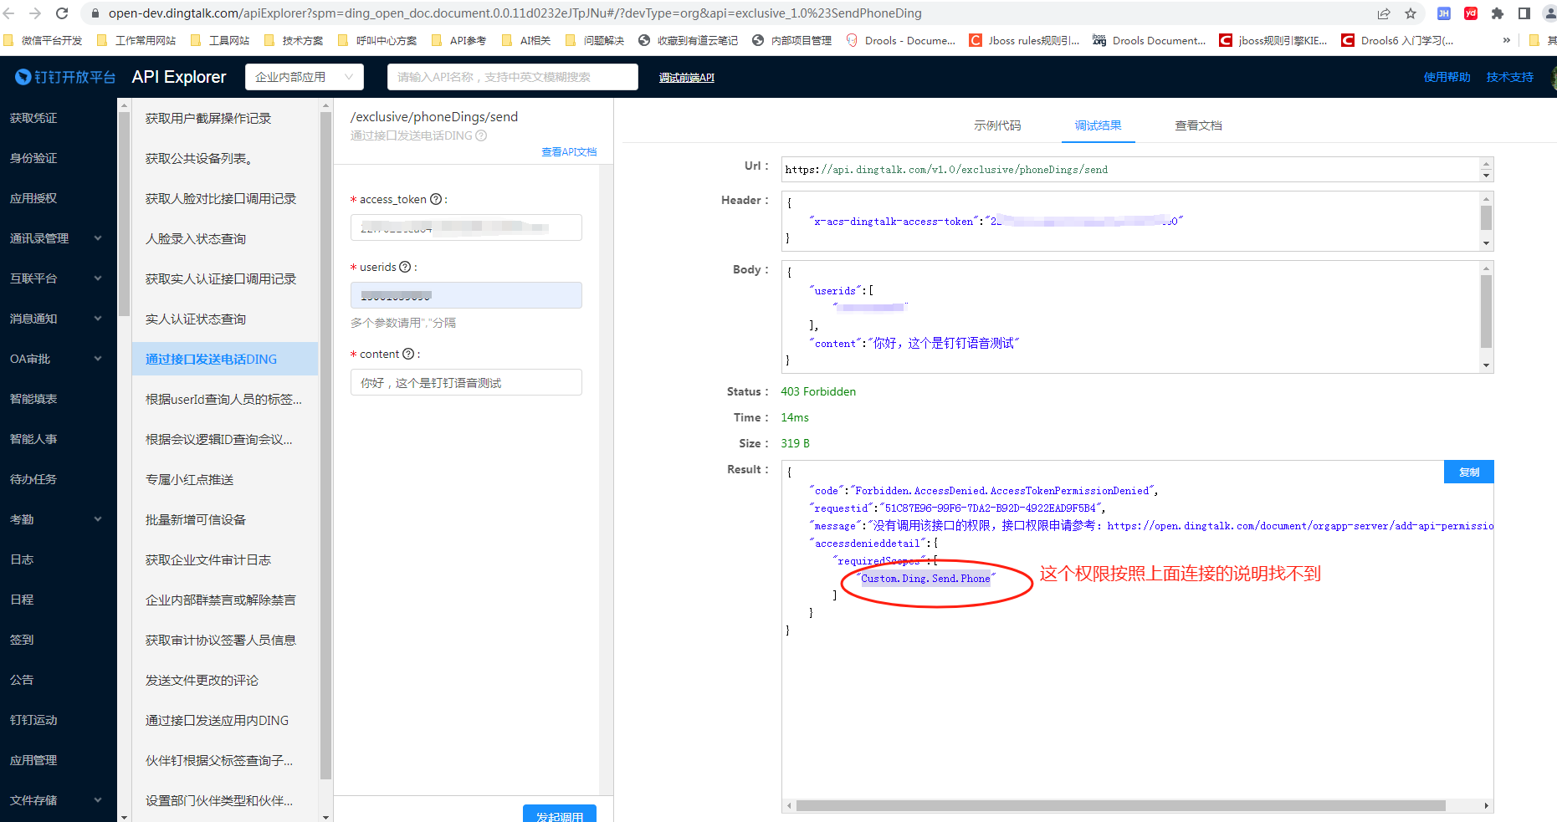Show help tooltip for access_token
Screen dimensions: 1557x822
click(x=436, y=199)
